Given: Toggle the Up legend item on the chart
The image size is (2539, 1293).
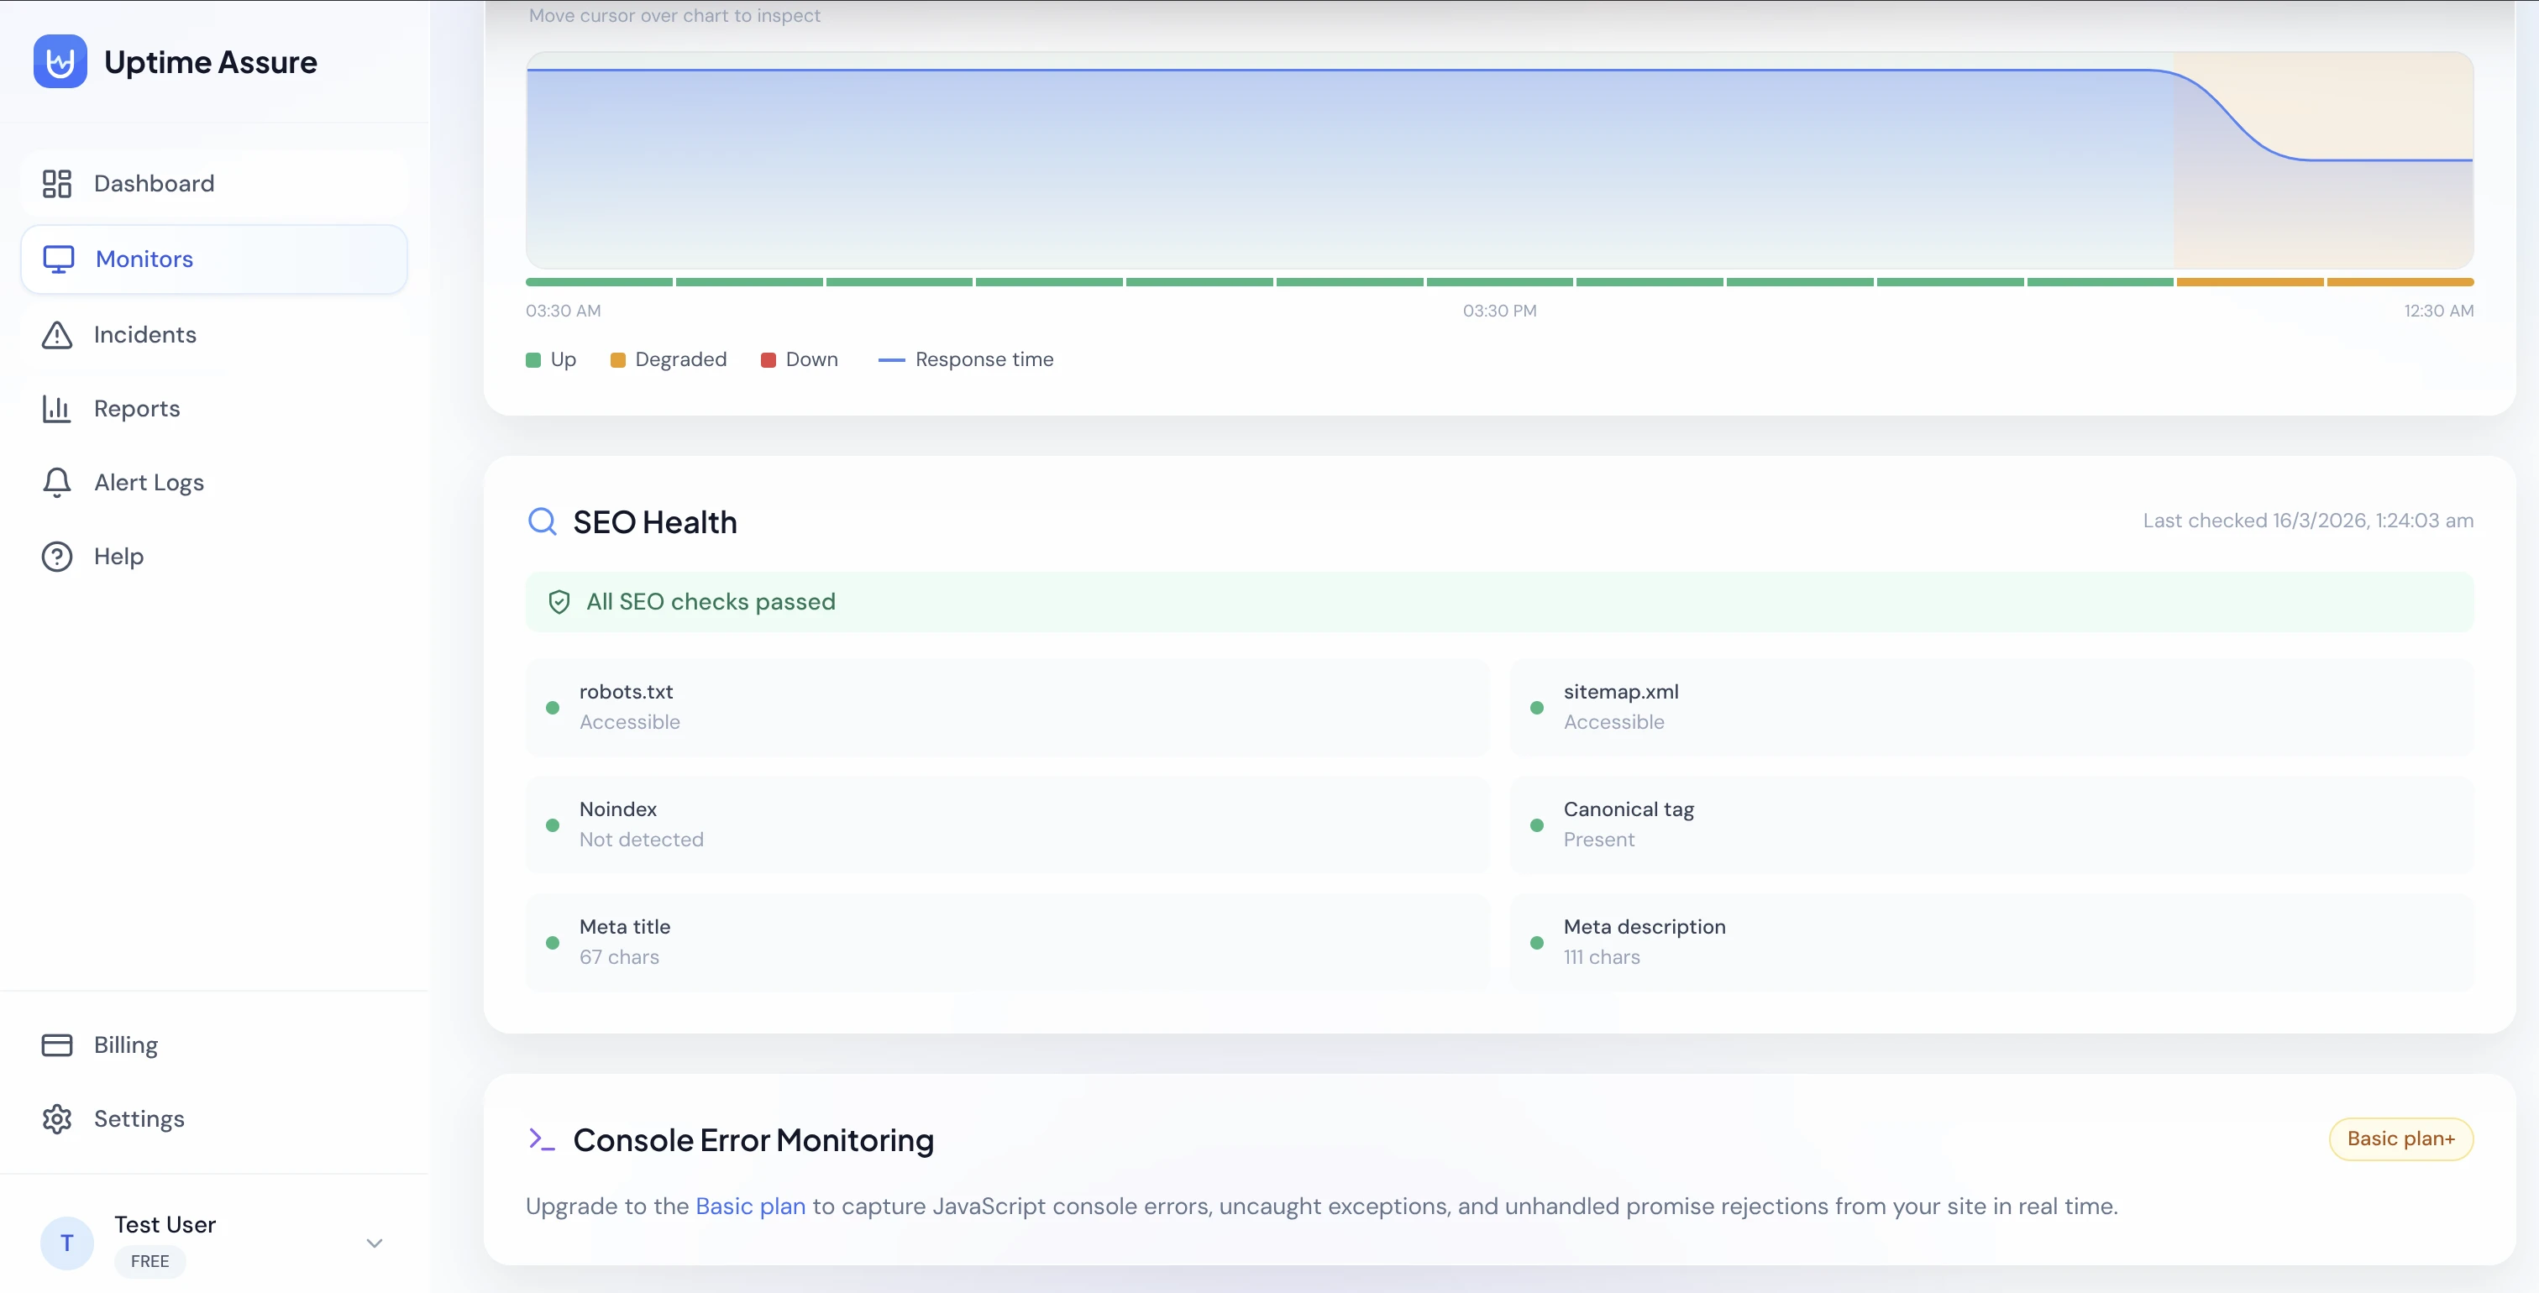Looking at the screenshot, I should coord(550,359).
